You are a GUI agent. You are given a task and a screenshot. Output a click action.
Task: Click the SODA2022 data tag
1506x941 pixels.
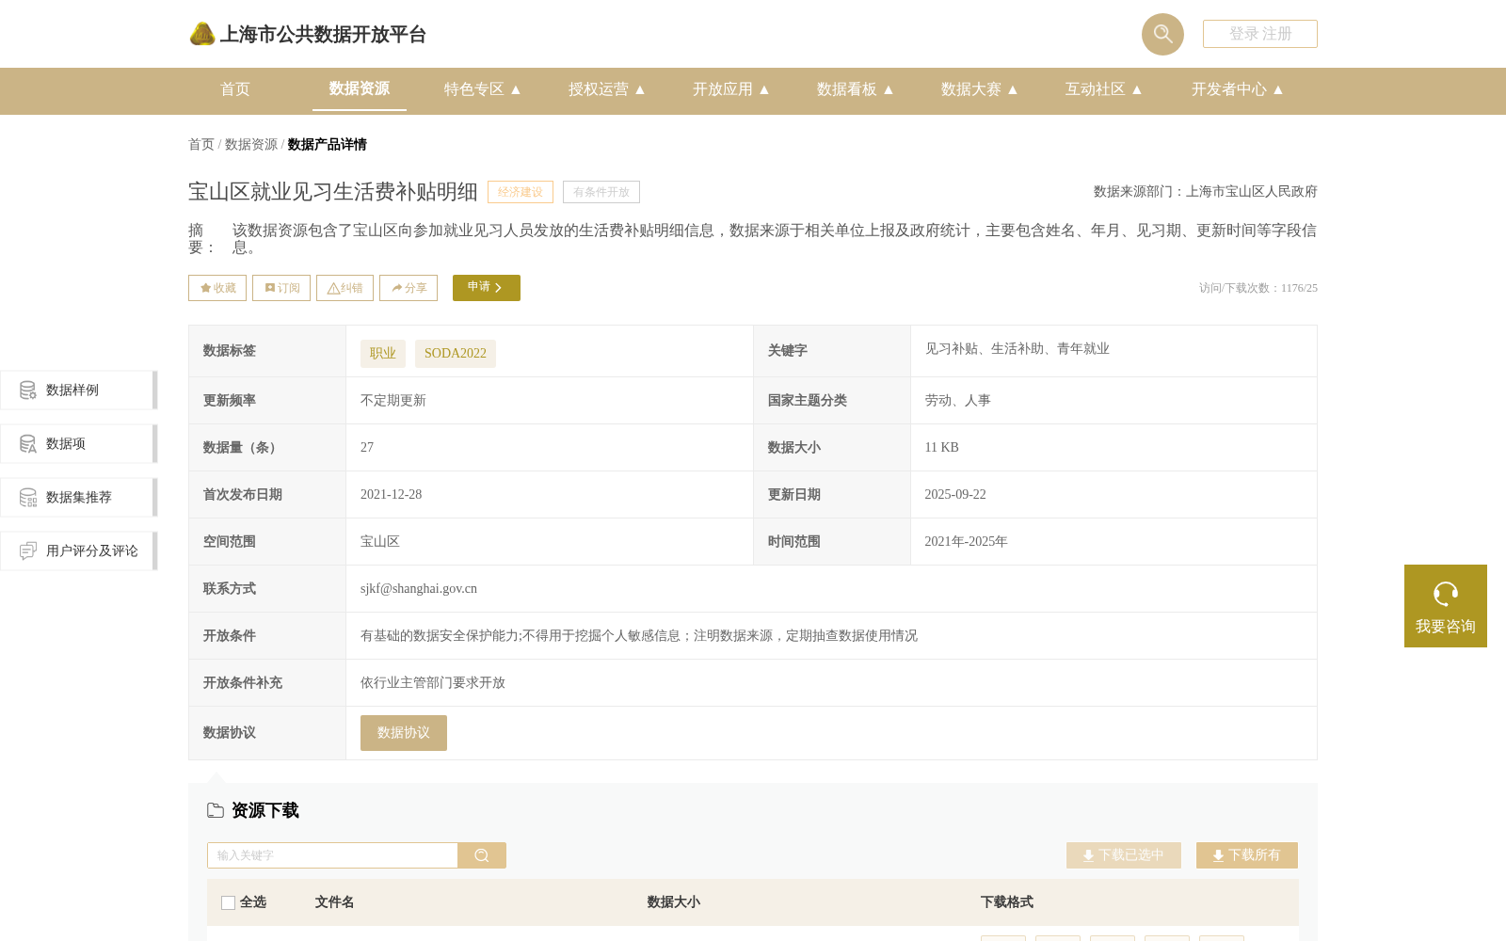tap(456, 354)
